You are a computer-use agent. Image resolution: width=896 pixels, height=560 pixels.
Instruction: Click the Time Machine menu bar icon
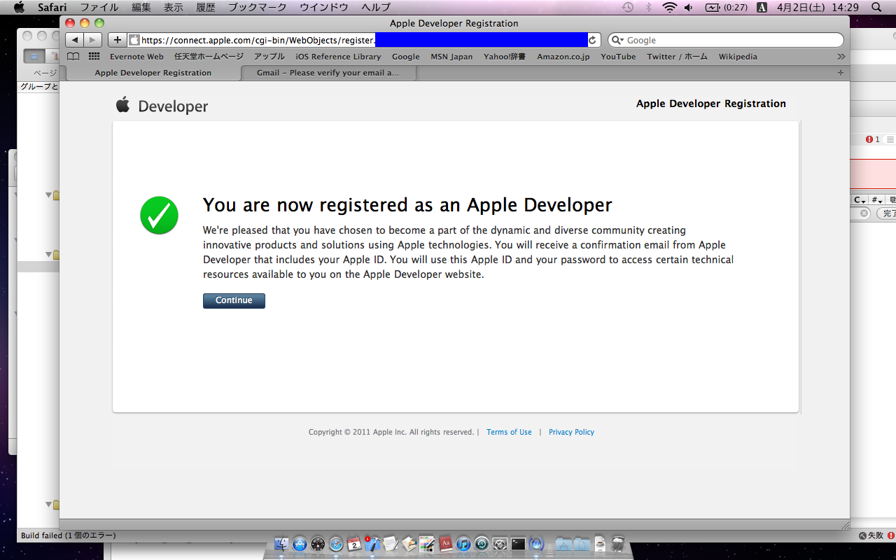tap(628, 7)
